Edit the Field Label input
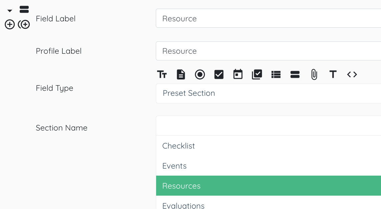The image size is (381, 209). click(269, 18)
